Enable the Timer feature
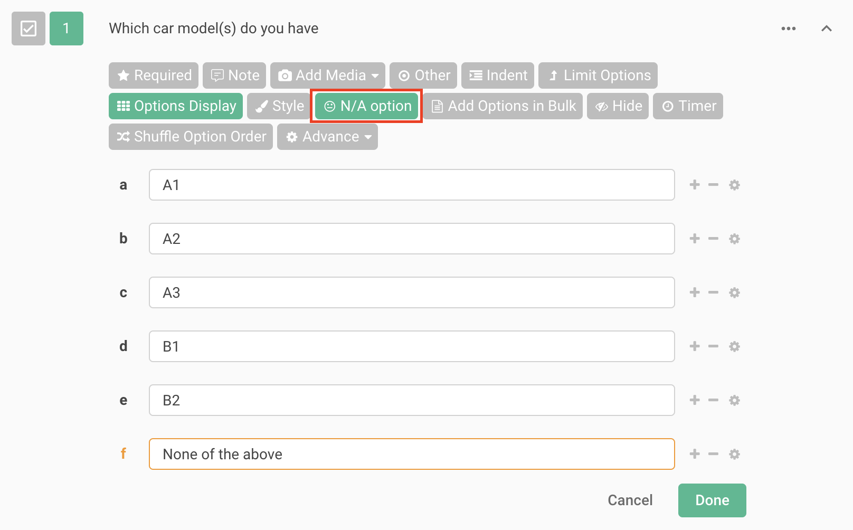853x530 pixels. coord(688,106)
